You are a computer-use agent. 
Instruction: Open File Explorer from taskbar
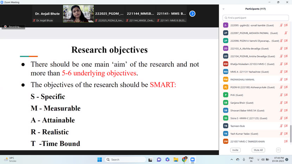(176, 159)
